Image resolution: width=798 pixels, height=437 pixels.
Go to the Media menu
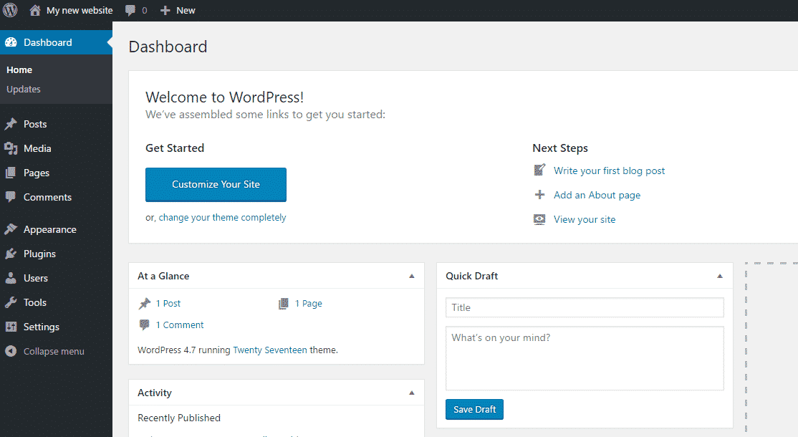point(38,148)
